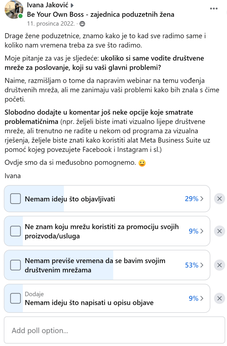This screenshot has height=346, width=227.
Task: Click the smiley emoji in the post
Action: pos(142,163)
